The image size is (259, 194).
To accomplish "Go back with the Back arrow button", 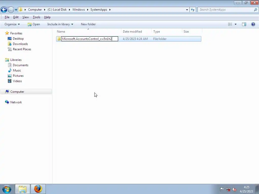I will click(x=4, y=10).
